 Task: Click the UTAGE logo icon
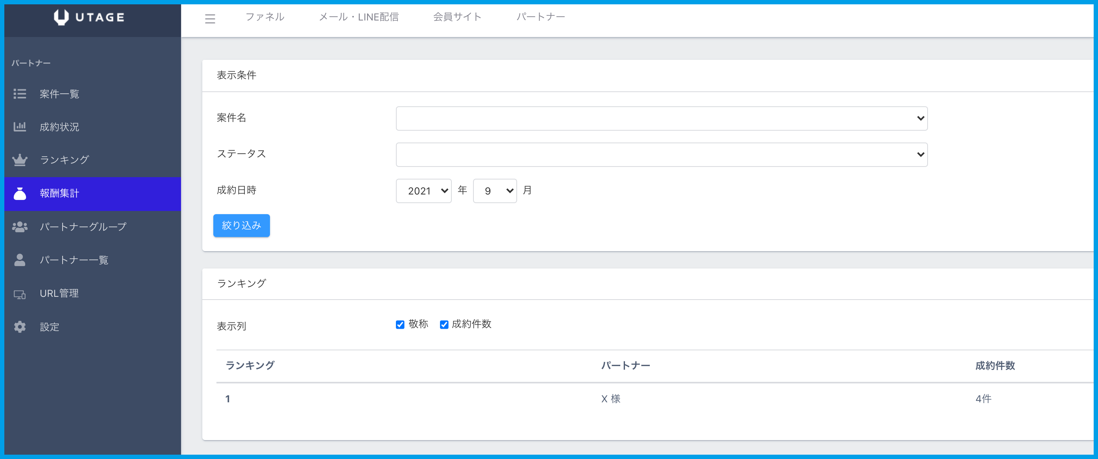point(61,17)
